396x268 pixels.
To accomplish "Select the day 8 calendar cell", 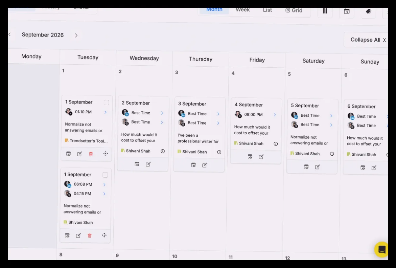I will (85, 254).
